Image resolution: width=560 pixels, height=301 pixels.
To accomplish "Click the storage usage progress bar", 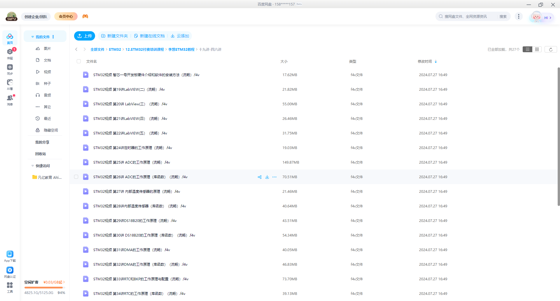I will pos(45,288).
